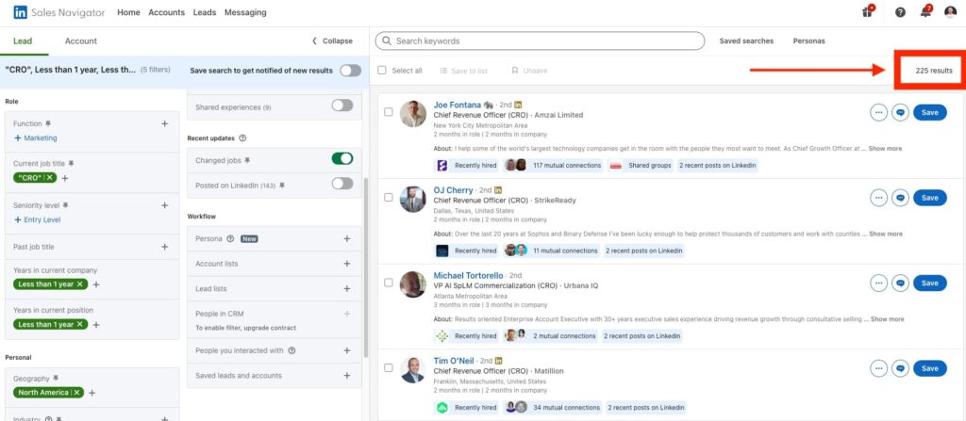Open the help question mark icon
Viewport: 966px width, 421px height.
point(900,12)
